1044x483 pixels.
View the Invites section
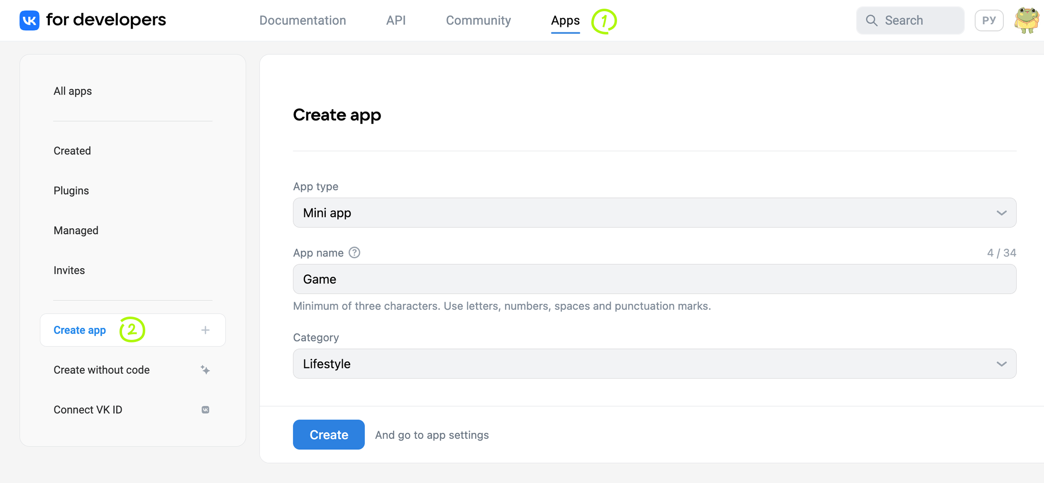tap(69, 270)
